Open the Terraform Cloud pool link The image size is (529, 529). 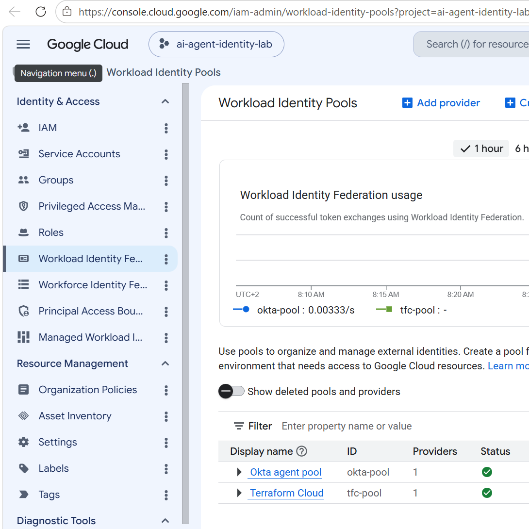[287, 493]
